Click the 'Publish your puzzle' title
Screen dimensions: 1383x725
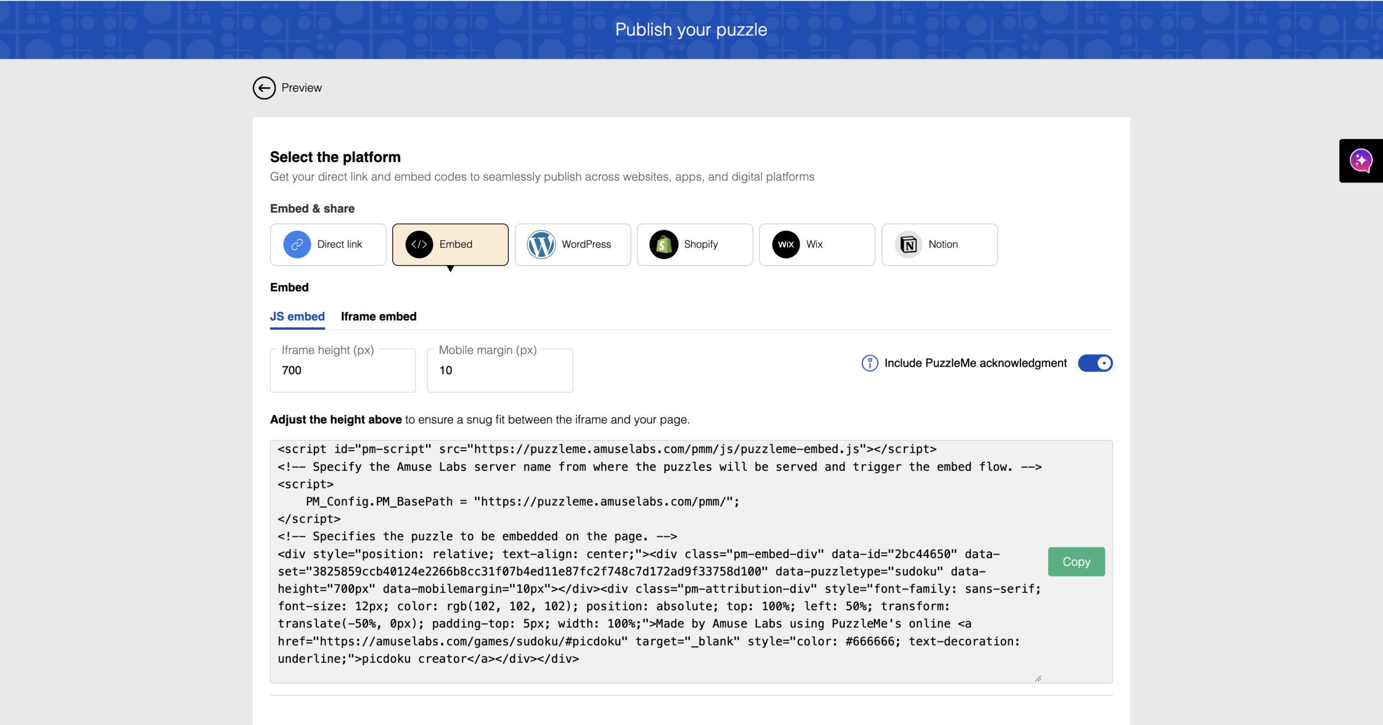click(x=691, y=30)
